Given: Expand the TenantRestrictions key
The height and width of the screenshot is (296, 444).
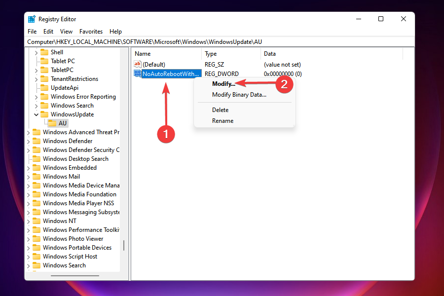Looking at the screenshot, I should (36, 79).
